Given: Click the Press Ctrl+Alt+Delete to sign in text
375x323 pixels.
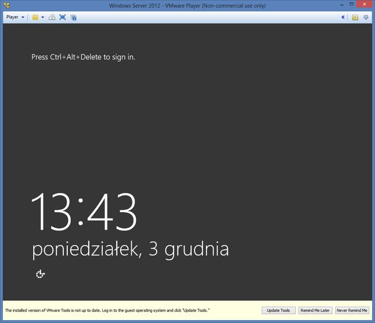Looking at the screenshot, I should pyautogui.click(x=83, y=57).
